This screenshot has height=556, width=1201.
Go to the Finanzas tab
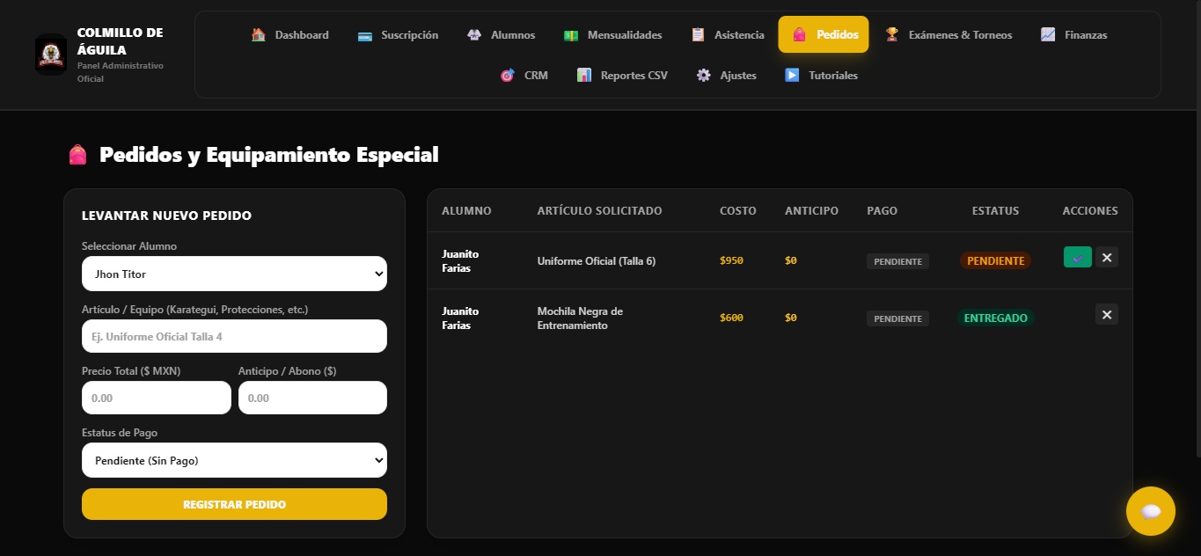1073,35
